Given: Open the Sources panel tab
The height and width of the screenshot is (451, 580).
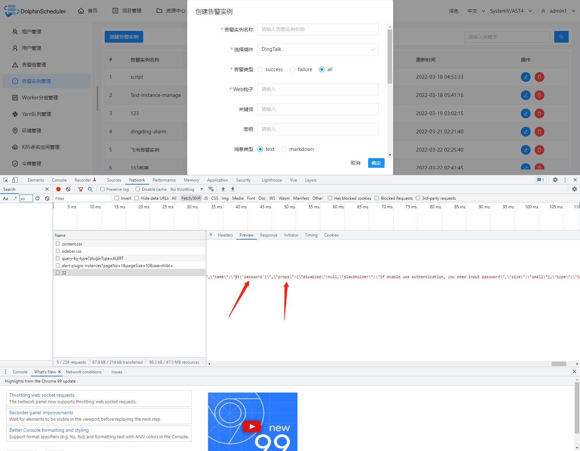Looking at the screenshot, I should pyautogui.click(x=114, y=180).
